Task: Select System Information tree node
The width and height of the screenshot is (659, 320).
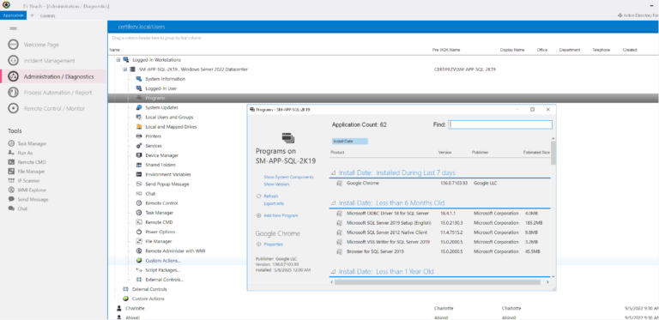Action: (x=165, y=79)
